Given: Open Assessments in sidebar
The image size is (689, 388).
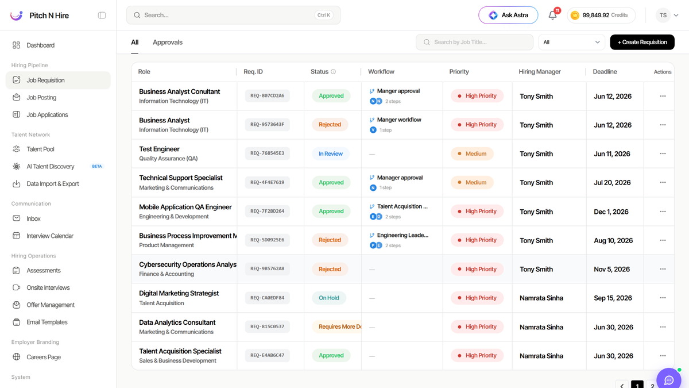Looking at the screenshot, I should 58,270.
